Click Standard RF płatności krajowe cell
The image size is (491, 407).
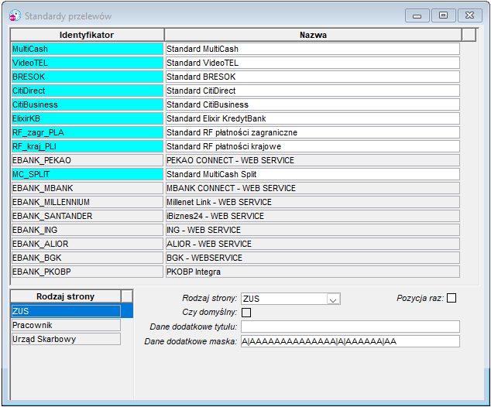pyautogui.click(x=313, y=146)
